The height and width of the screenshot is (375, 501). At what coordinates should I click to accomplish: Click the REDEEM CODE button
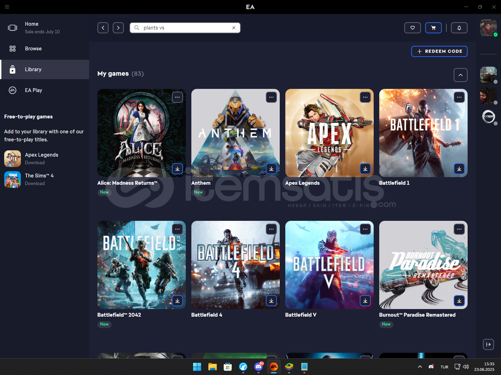pyautogui.click(x=439, y=51)
